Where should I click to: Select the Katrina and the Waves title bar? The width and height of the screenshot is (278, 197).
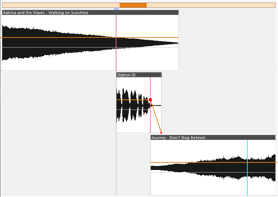click(90, 13)
